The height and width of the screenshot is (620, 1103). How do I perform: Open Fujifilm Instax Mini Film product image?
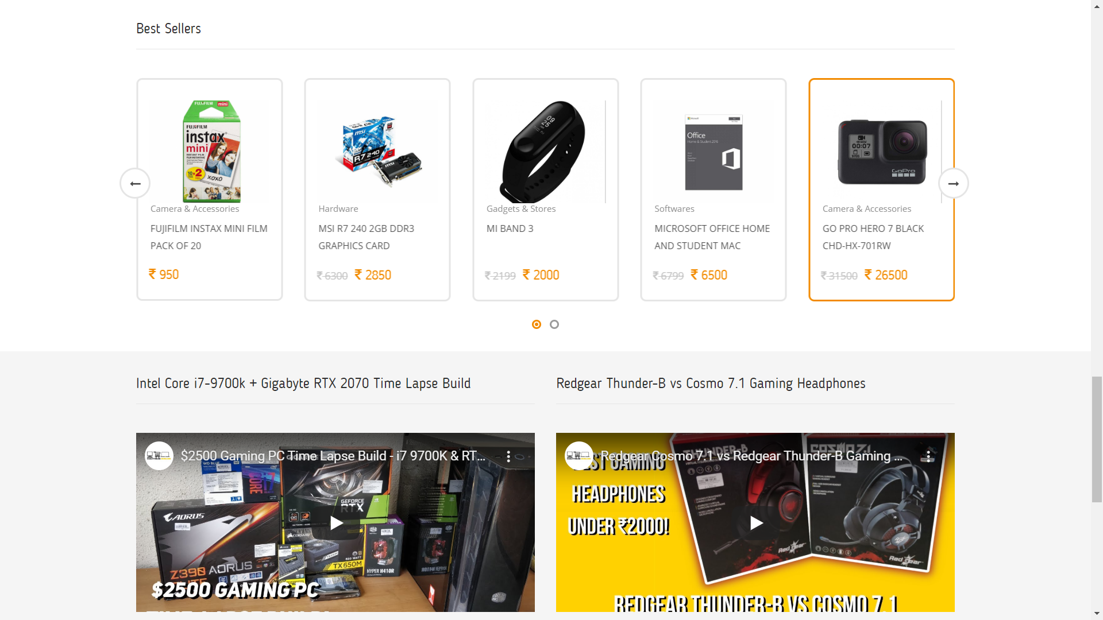click(210, 152)
